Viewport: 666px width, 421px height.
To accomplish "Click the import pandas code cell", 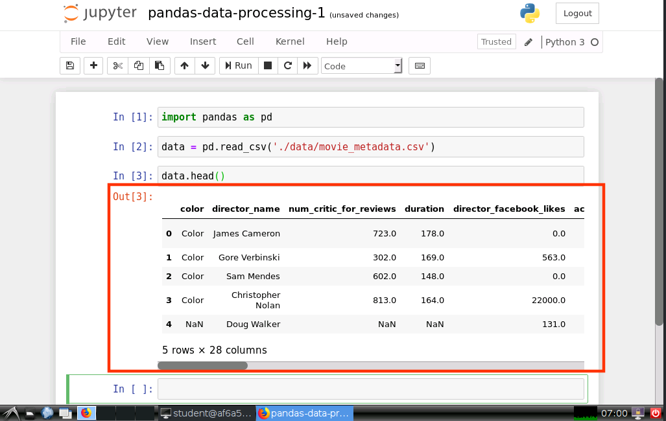I will 371,117.
